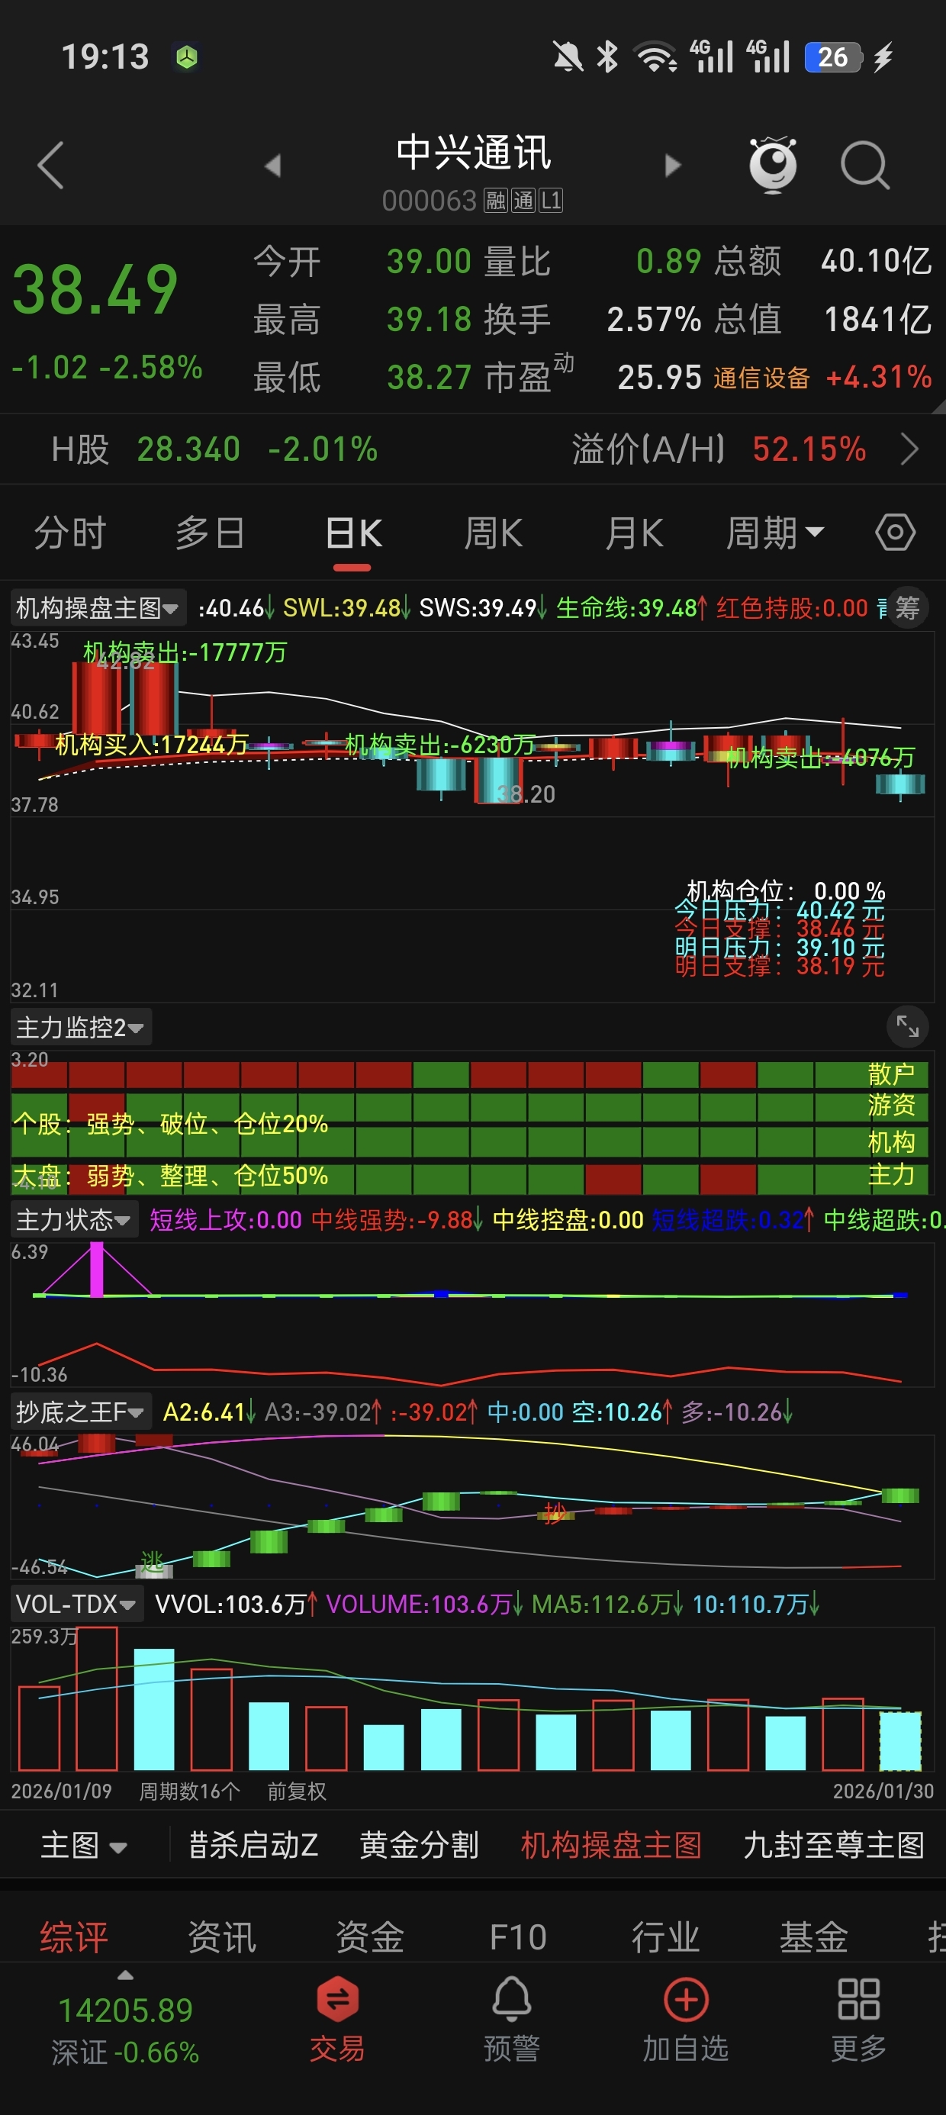Tap the Wi-Fi status icon
This screenshot has height=2115, width=946.
point(655,57)
